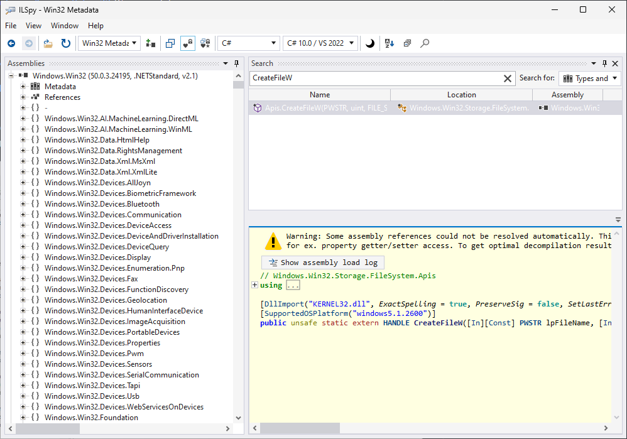Select Windows.Win32.Devices.Bluetooth namespace in tree

click(x=102, y=204)
